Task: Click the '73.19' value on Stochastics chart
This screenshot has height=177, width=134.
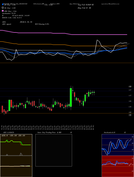Action: pyautogui.click(x=130, y=140)
